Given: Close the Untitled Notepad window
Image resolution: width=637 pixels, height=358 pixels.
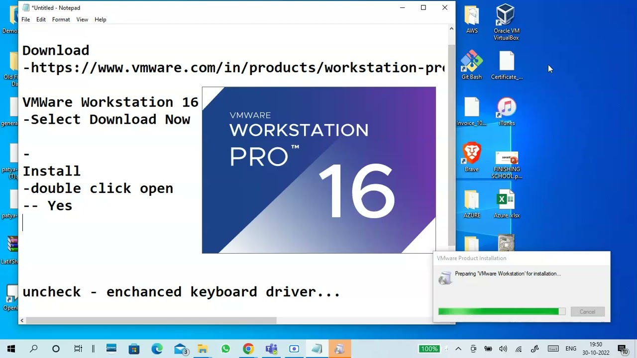Looking at the screenshot, I should [x=445, y=7].
